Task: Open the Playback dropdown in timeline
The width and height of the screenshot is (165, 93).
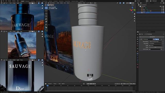Action: 50,84
